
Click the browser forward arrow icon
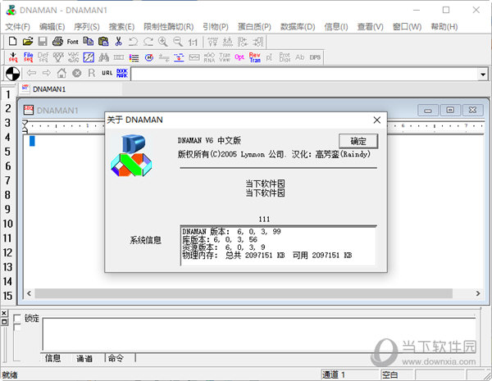pyautogui.click(x=47, y=73)
